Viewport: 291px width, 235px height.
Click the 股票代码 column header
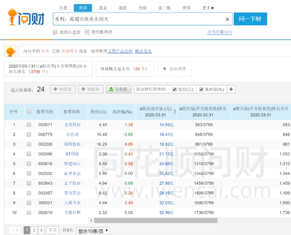point(44,112)
